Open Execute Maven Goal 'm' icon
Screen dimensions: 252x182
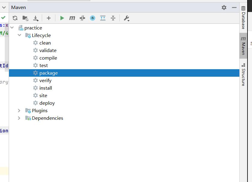72,18
